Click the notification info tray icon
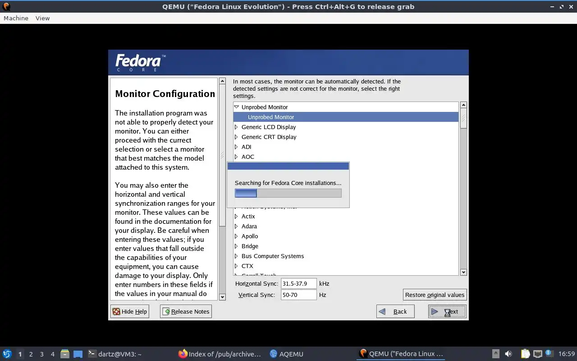Viewport: 577px width, 361px height. point(549,353)
